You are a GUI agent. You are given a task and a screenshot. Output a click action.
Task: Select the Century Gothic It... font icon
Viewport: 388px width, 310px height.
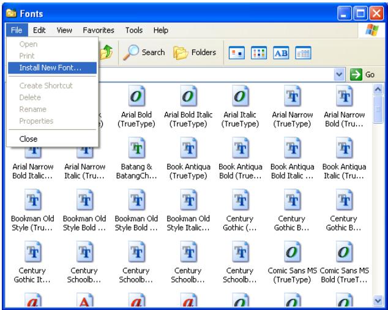point(32,252)
